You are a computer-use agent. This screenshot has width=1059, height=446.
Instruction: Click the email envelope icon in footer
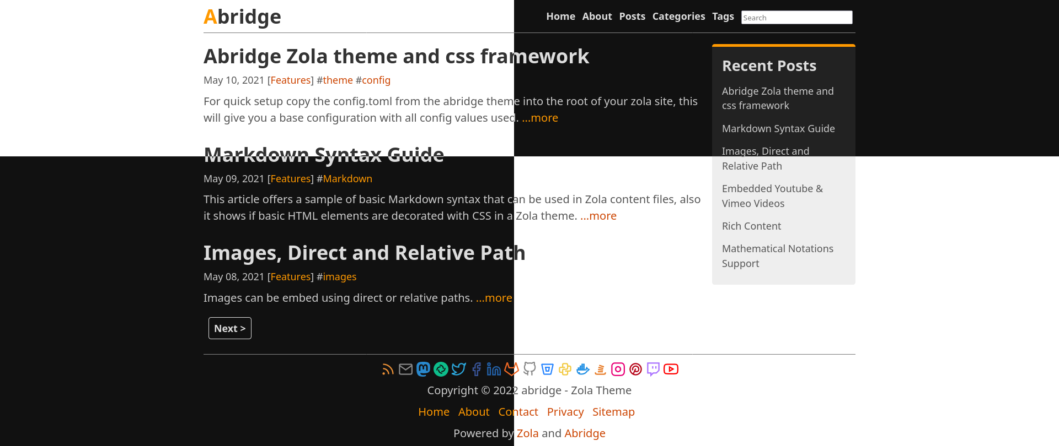pos(405,369)
